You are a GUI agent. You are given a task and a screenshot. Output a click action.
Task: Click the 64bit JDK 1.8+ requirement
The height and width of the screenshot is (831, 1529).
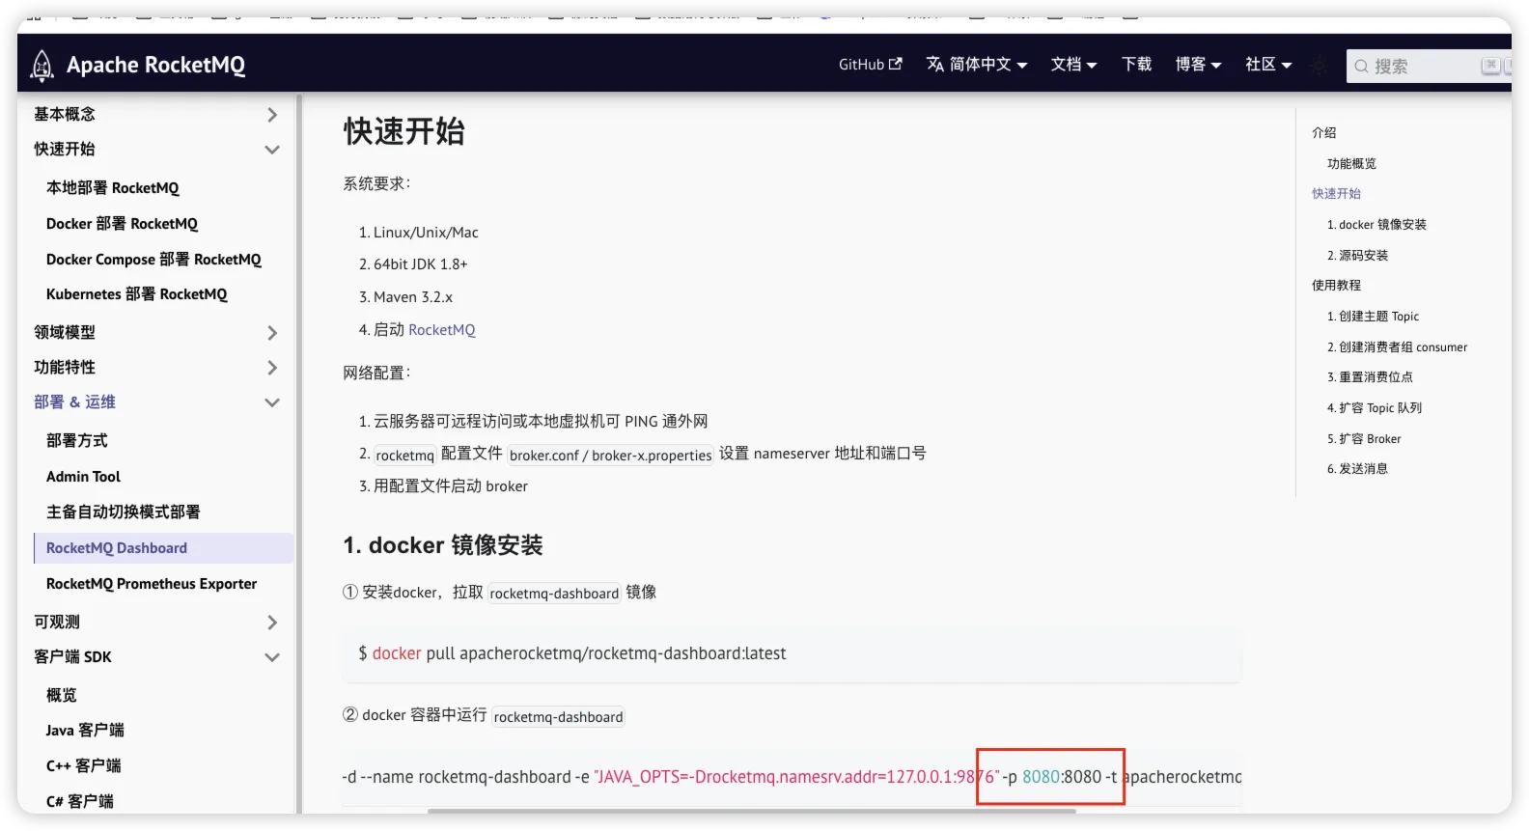pyautogui.click(x=420, y=264)
